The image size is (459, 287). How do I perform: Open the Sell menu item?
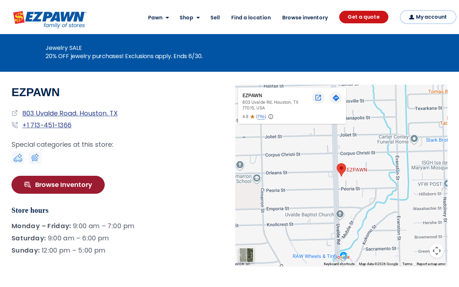click(x=215, y=18)
